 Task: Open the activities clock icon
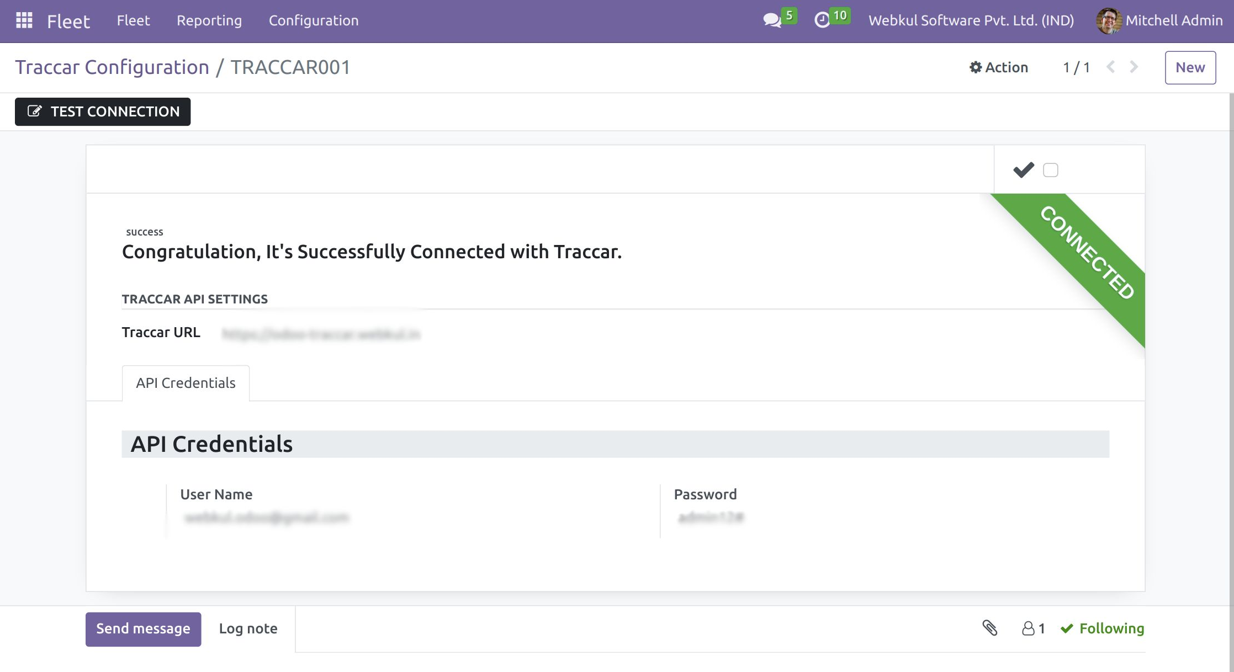point(822,20)
